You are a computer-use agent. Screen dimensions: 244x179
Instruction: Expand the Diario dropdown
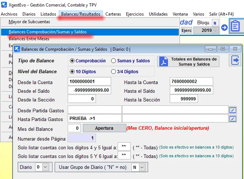click(x=45, y=167)
